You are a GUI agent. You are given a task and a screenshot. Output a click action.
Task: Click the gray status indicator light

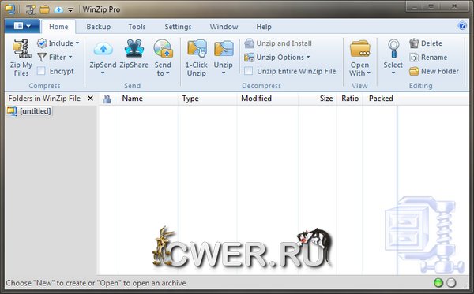coord(451,283)
